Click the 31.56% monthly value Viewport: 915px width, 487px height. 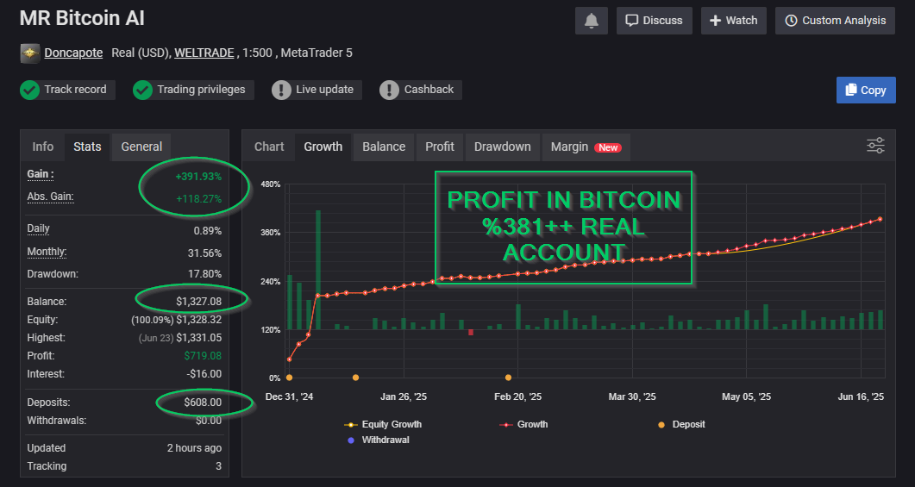tap(205, 253)
